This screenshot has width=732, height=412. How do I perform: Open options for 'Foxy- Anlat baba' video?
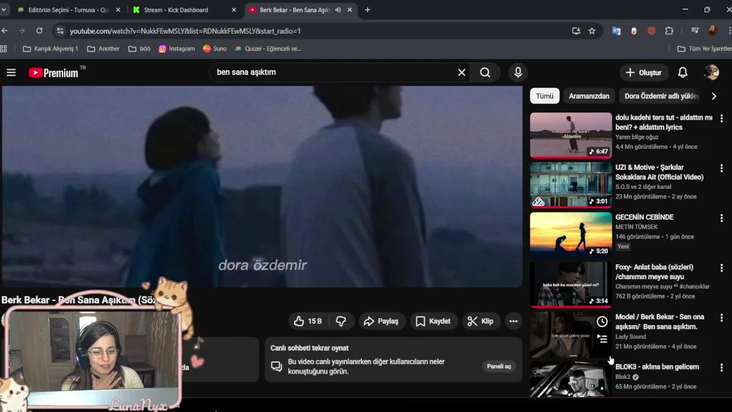pyautogui.click(x=721, y=268)
